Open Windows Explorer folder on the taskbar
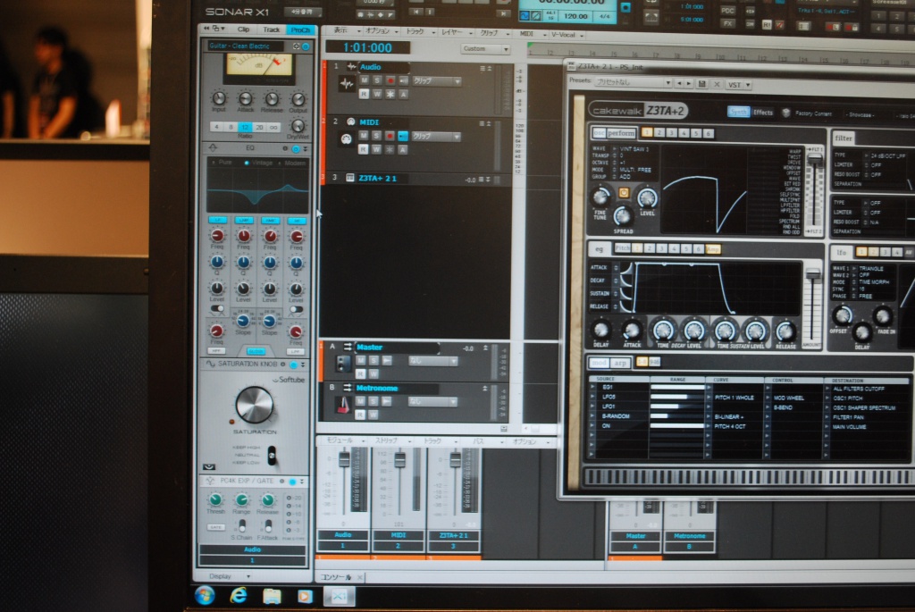The height and width of the screenshot is (612, 915). pyautogui.click(x=272, y=596)
